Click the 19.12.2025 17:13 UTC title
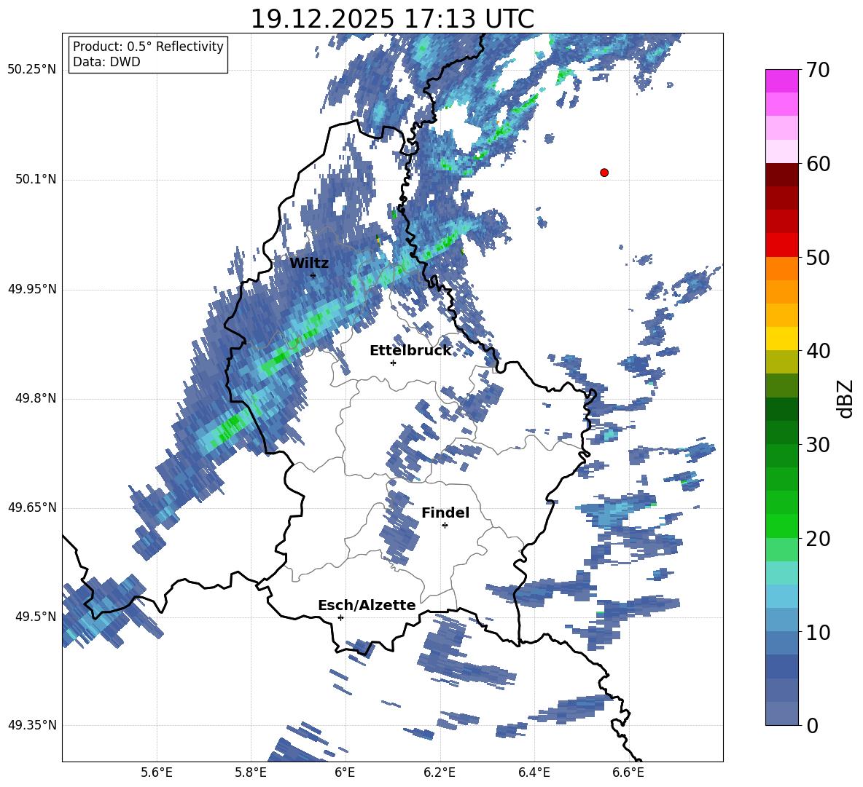This screenshot has width=863, height=787. tap(392, 19)
